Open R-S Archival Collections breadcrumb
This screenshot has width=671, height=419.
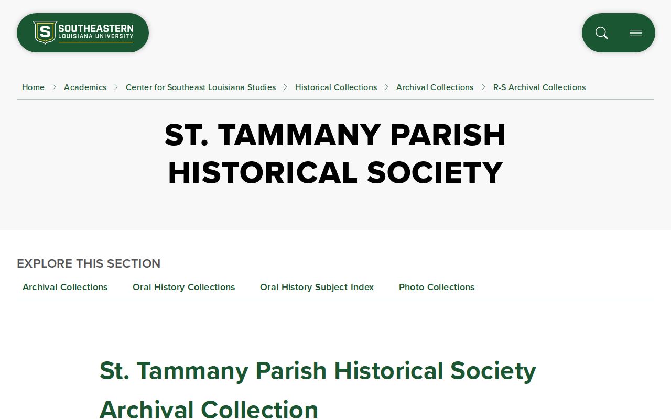coord(539,87)
